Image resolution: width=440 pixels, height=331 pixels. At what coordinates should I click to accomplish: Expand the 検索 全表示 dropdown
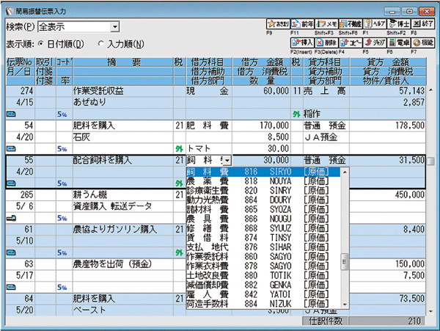pyautogui.click(x=116, y=27)
